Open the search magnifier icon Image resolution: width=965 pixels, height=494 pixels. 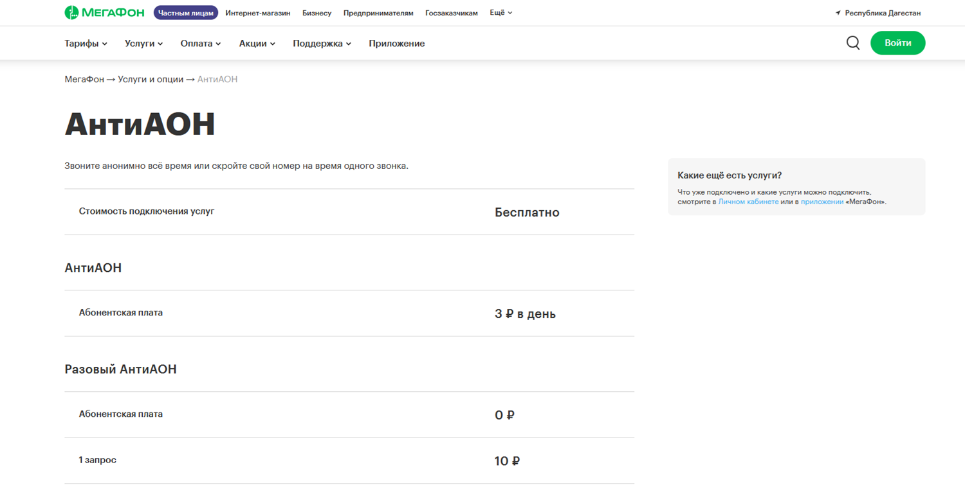tap(853, 43)
